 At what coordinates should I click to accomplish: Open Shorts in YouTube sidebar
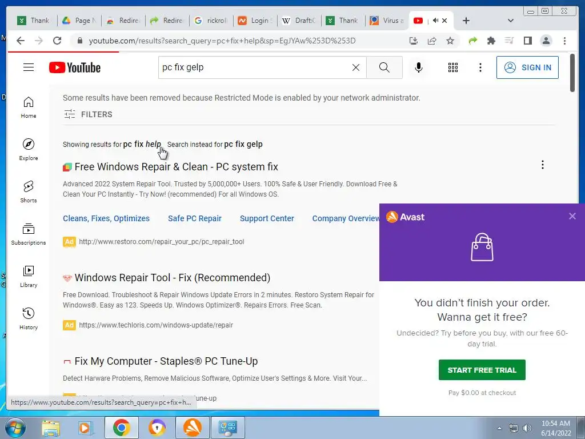coord(29,192)
